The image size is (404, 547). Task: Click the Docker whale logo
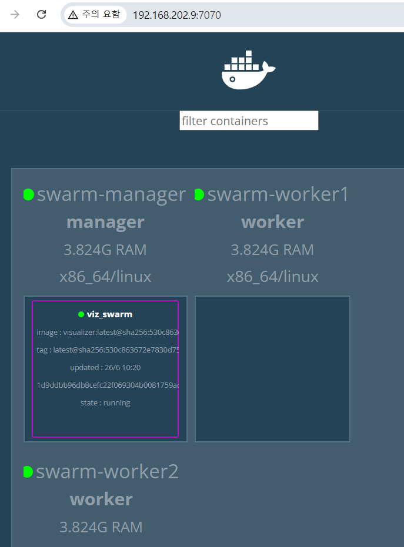coord(248,70)
